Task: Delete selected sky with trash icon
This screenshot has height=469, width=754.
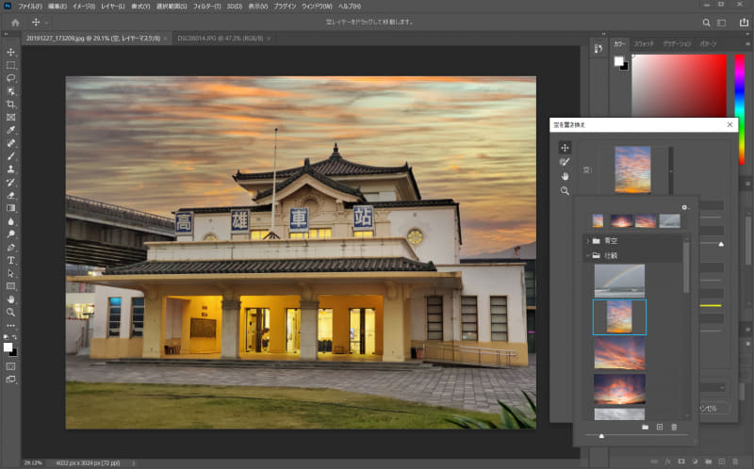Action: [x=674, y=427]
